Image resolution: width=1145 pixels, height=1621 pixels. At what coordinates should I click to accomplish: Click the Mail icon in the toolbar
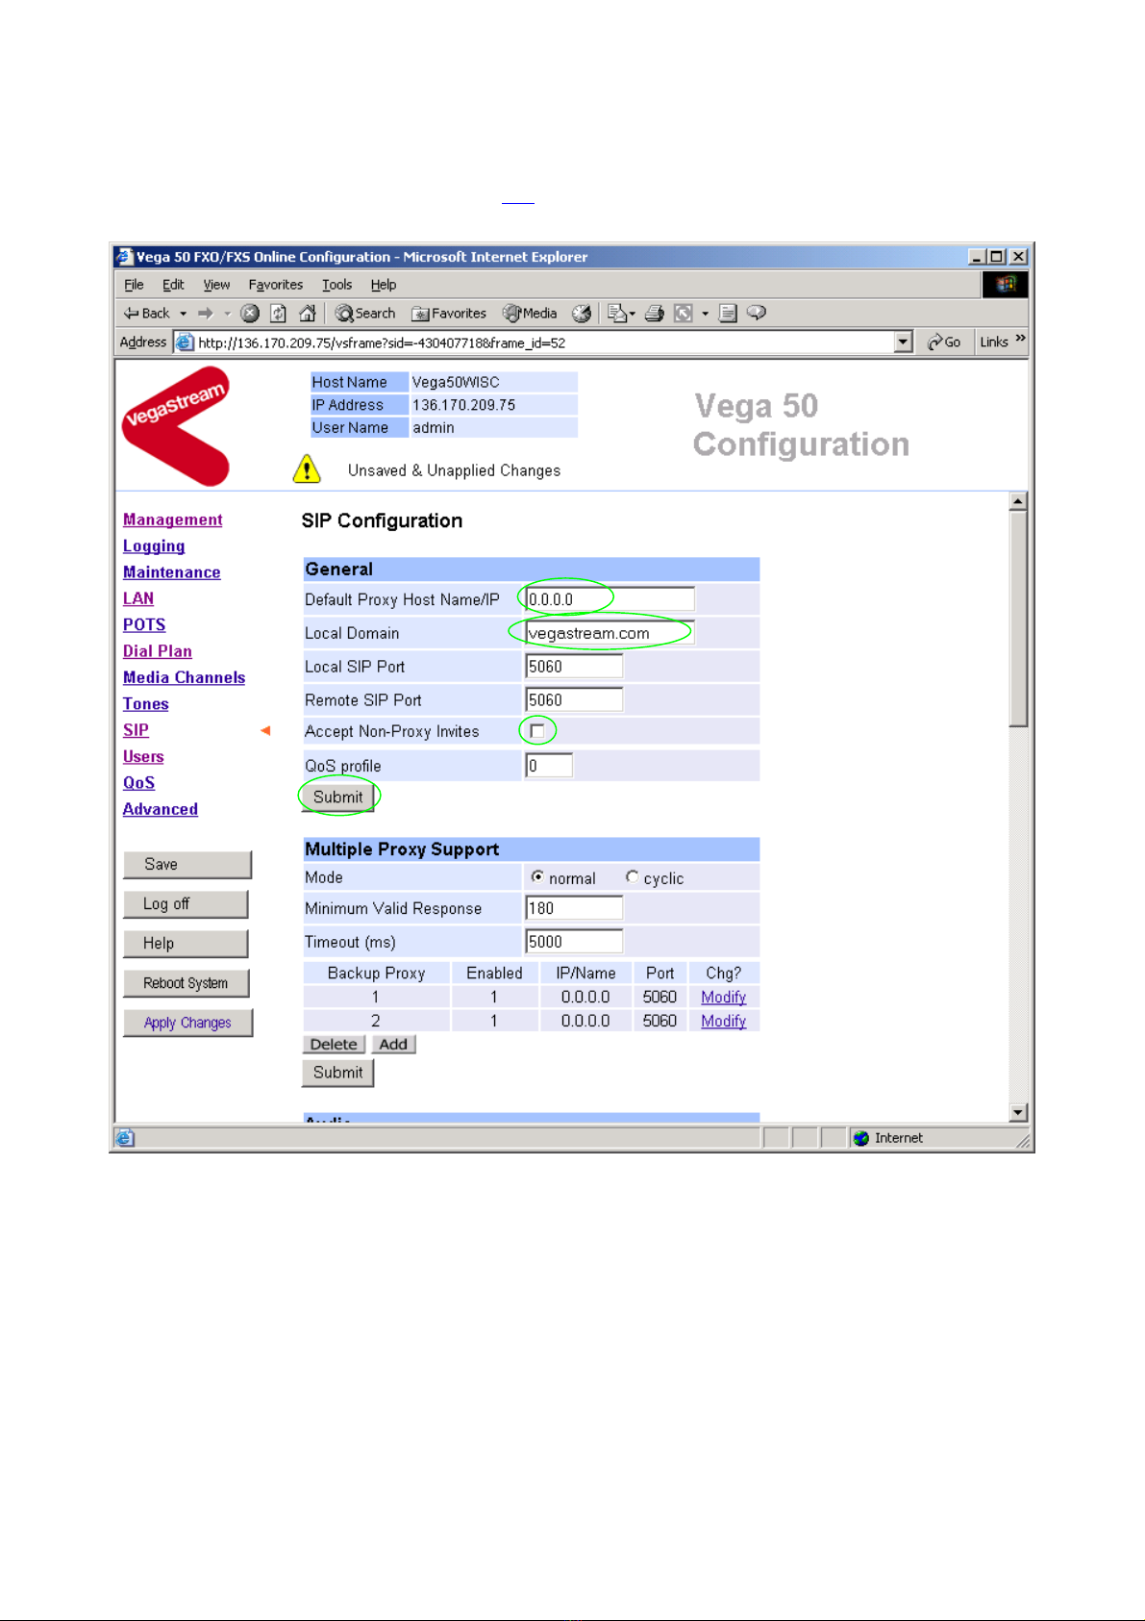(x=616, y=314)
